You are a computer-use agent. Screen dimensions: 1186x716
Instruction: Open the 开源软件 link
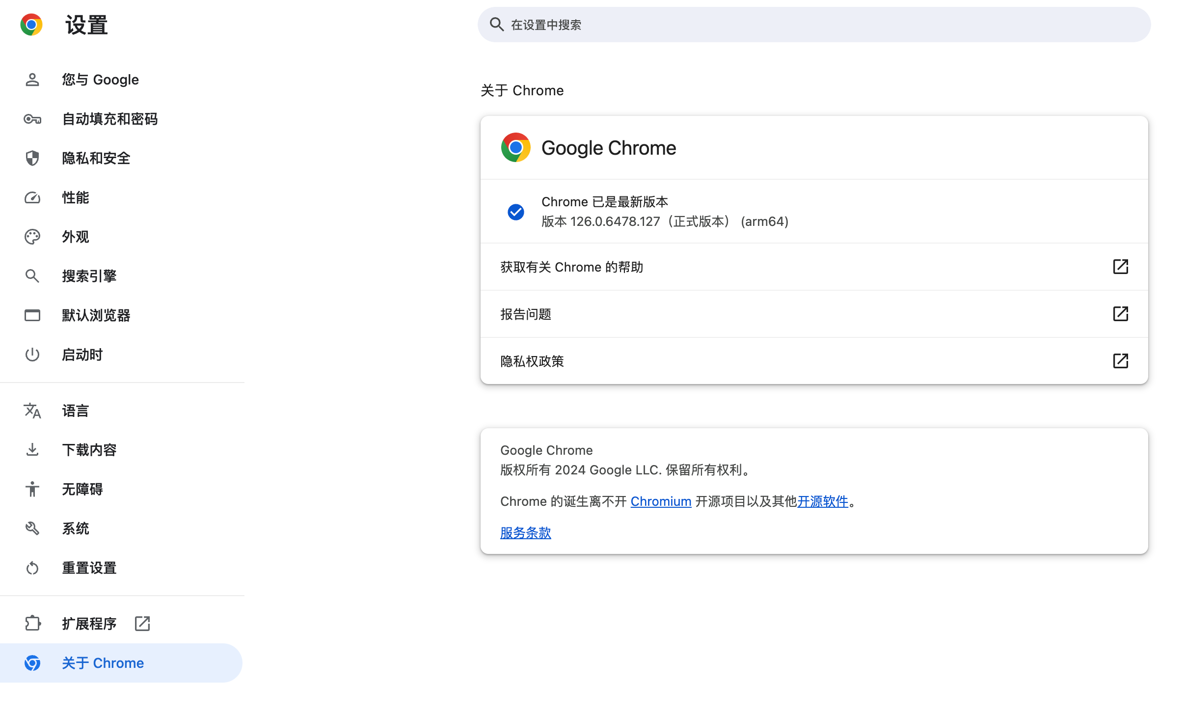pyautogui.click(x=823, y=501)
